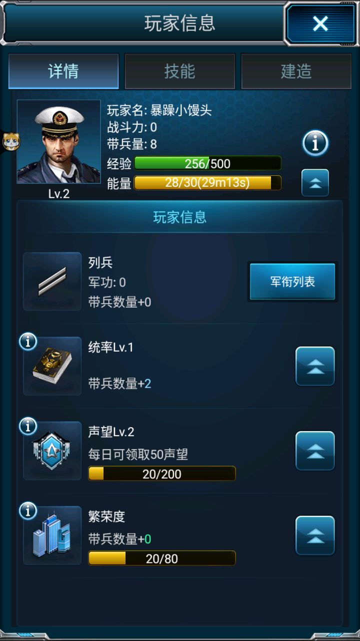The image size is (360, 641).
Task: Select the 繁荣度 city buildings icon
Action: click(52, 535)
